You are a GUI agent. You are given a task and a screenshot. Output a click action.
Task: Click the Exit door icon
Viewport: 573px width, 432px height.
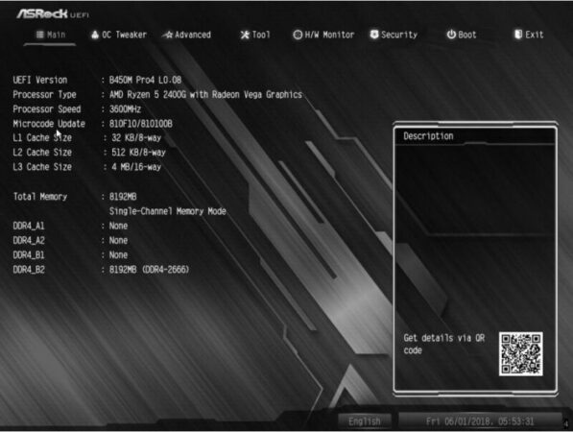point(518,35)
